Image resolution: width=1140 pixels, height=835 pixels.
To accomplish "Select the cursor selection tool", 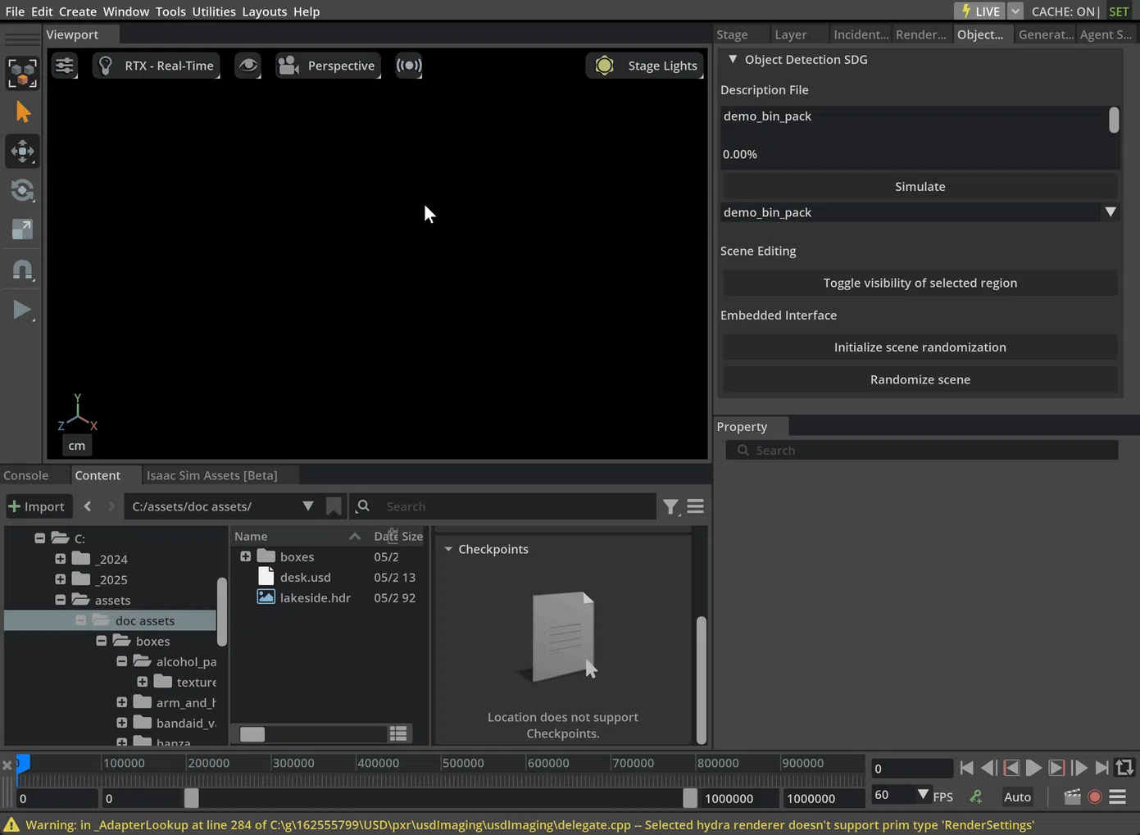I will [22, 111].
